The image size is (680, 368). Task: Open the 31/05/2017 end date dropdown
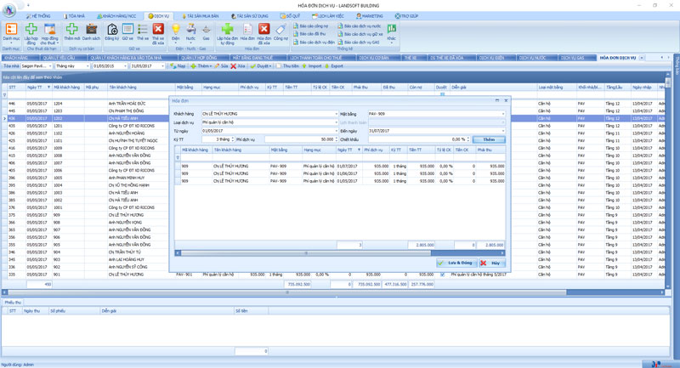coord(163,66)
